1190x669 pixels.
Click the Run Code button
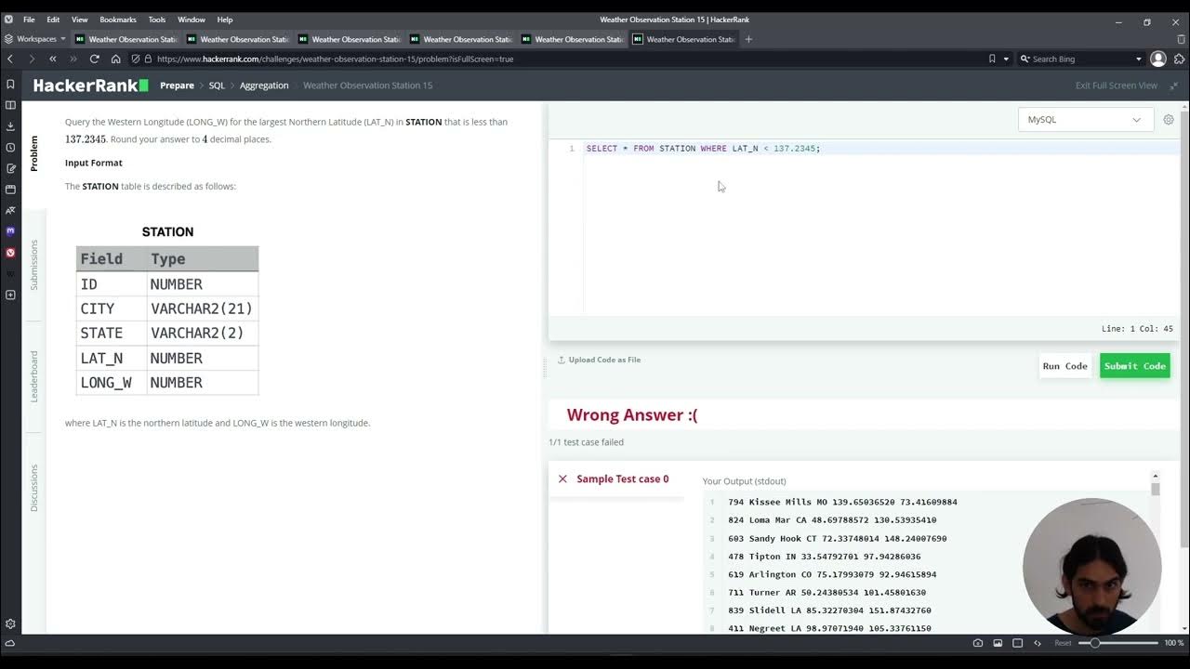[x=1064, y=366]
